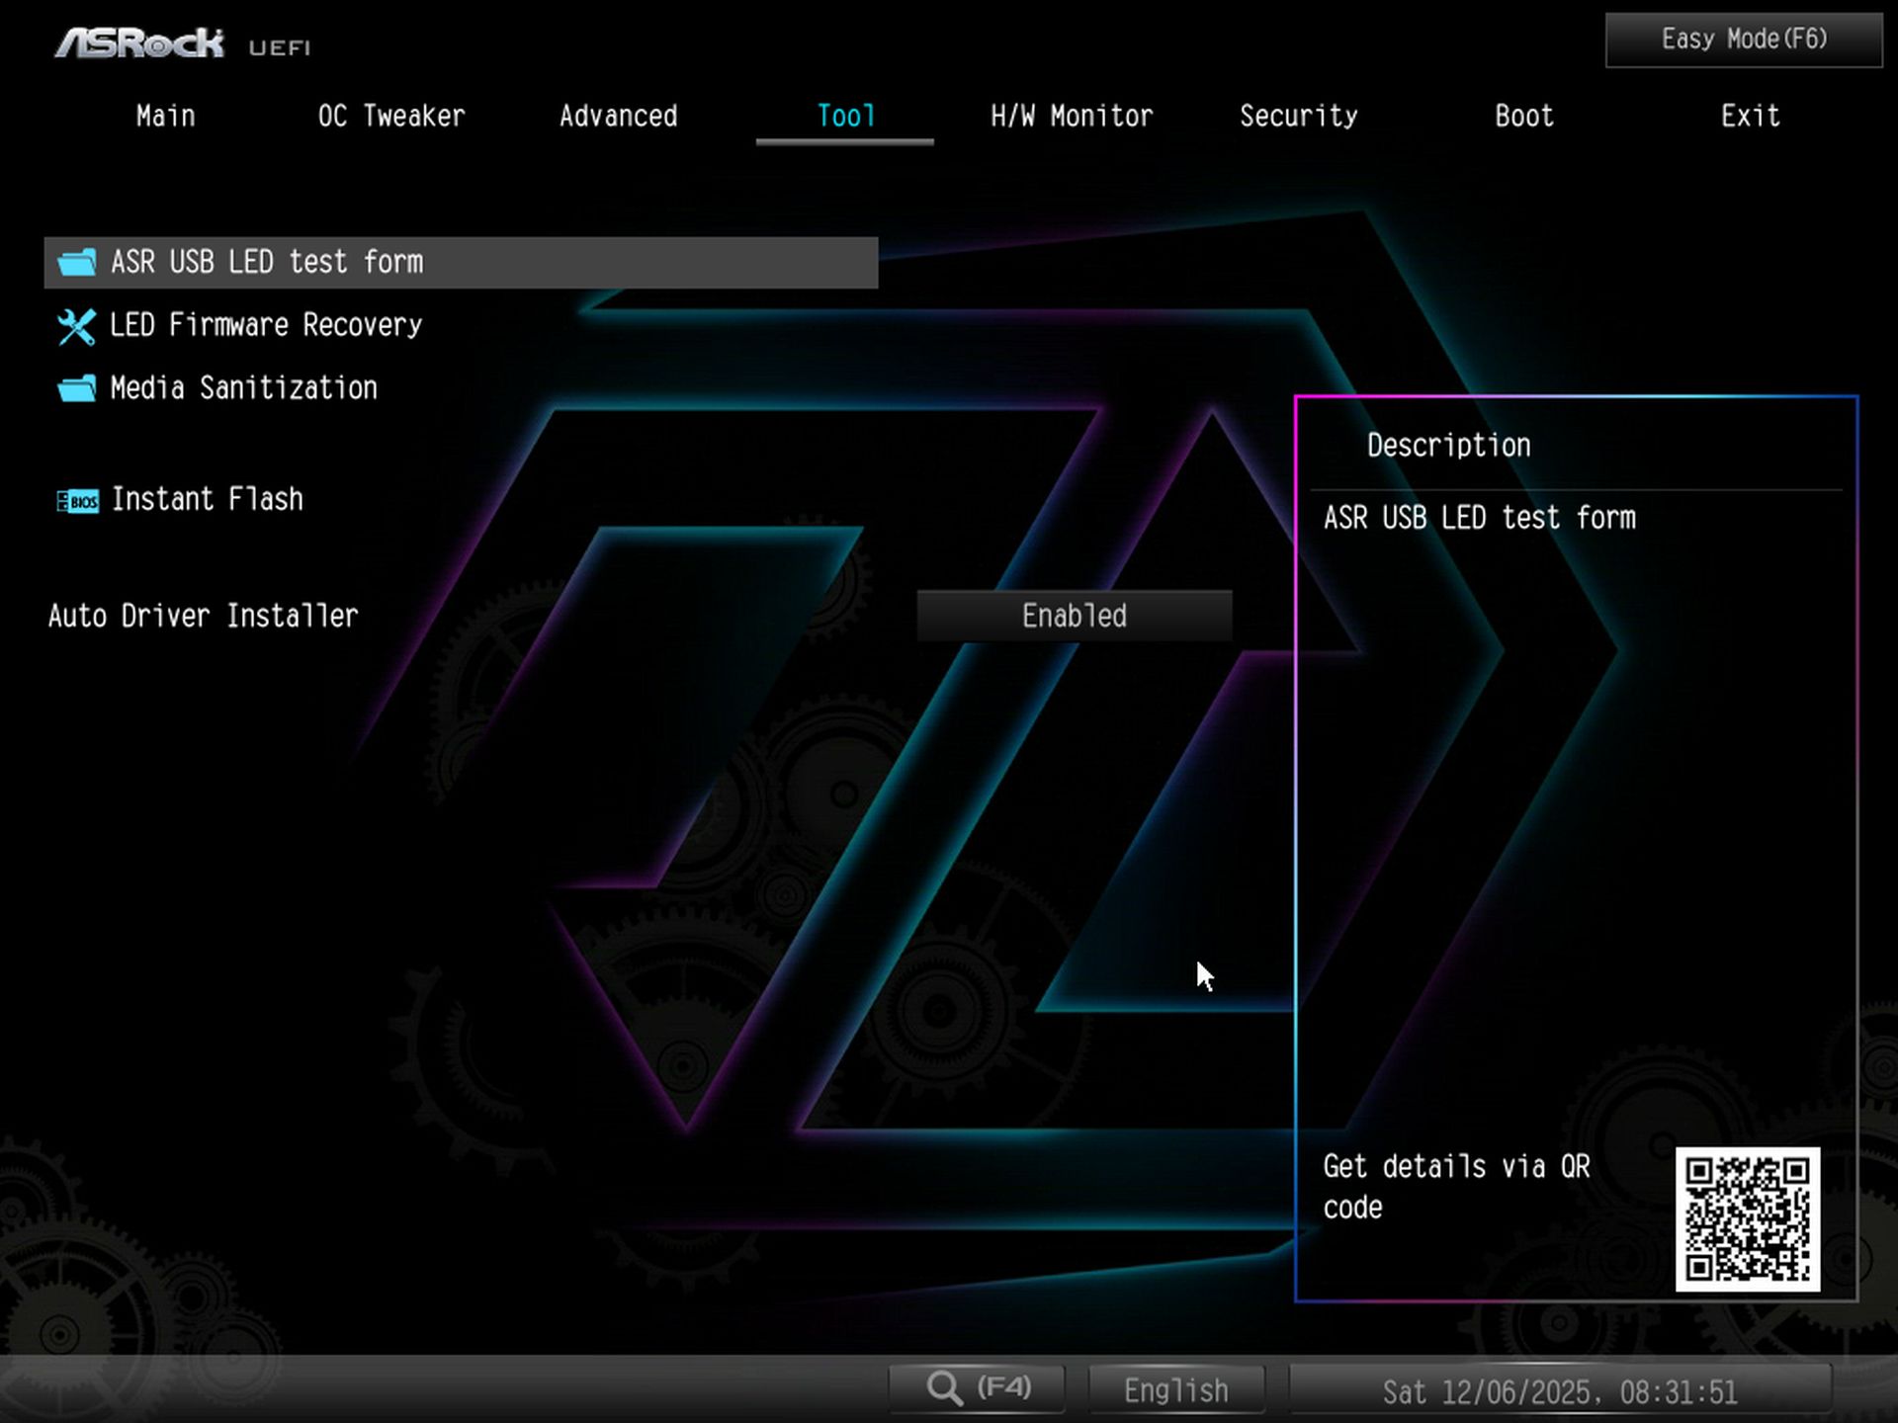Open the Auto Driver Installer Enabled dropdown

(x=1074, y=616)
